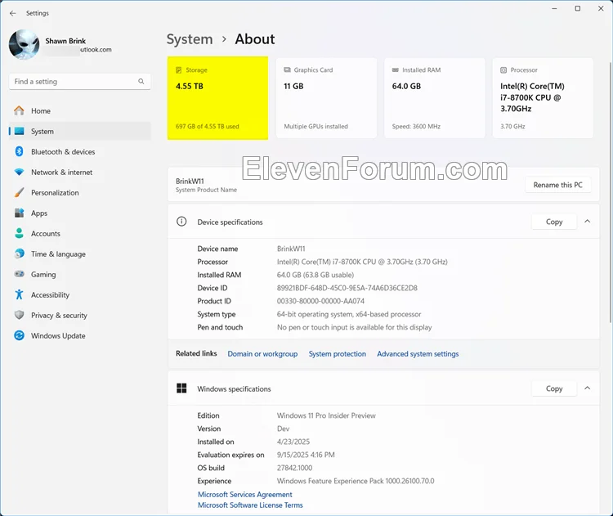Click the Device specifications info icon
The height and width of the screenshot is (516, 613).
[x=181, y=222]
